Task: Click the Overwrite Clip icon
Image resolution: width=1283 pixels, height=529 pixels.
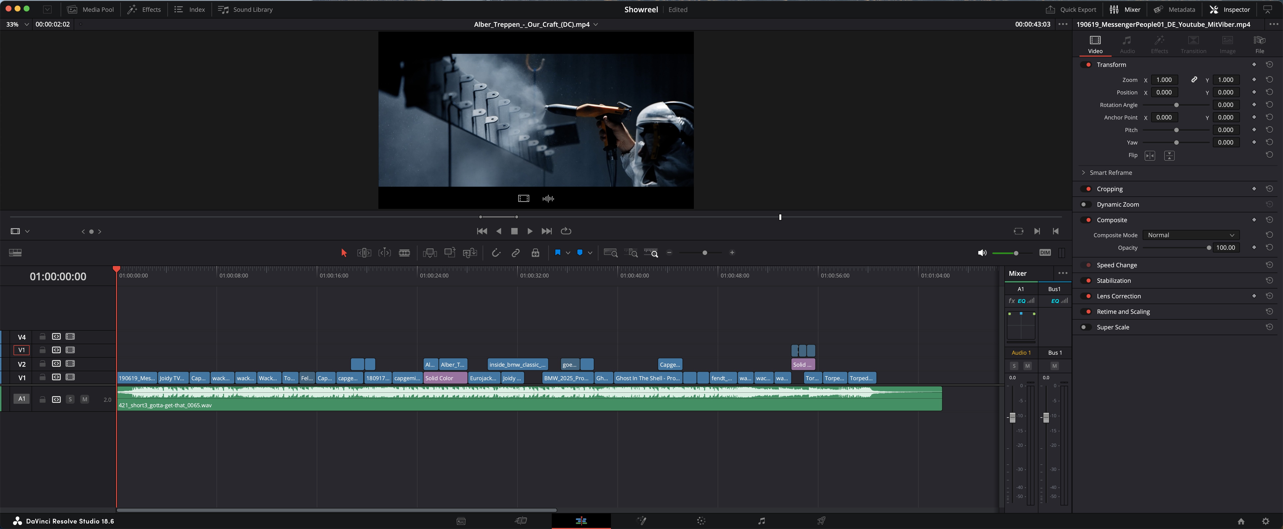Action: pos(450,253)
